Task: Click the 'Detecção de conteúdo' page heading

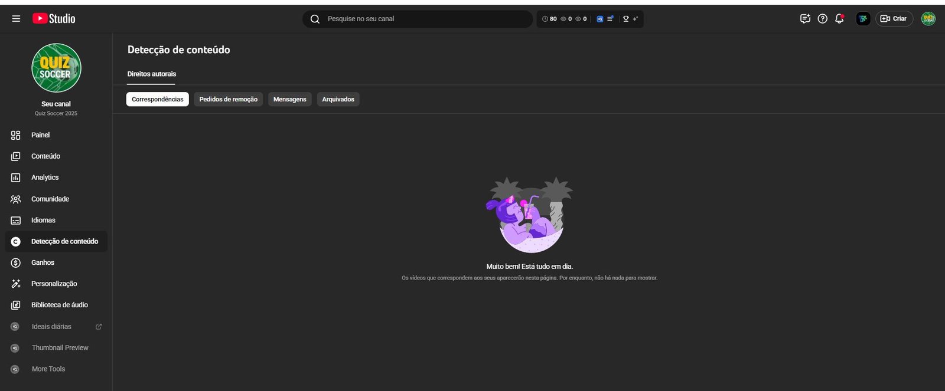Action: point(179,50)
